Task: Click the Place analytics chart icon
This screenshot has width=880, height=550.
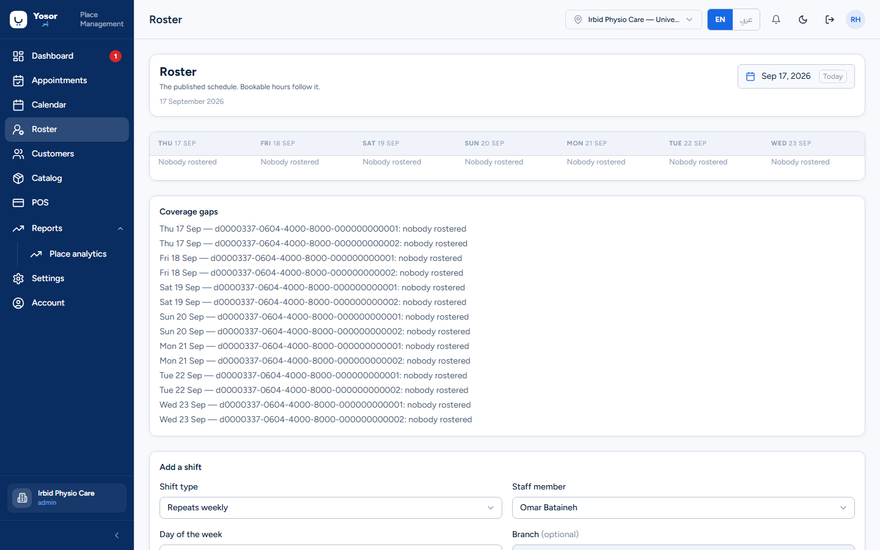Action: click(36, 254)
